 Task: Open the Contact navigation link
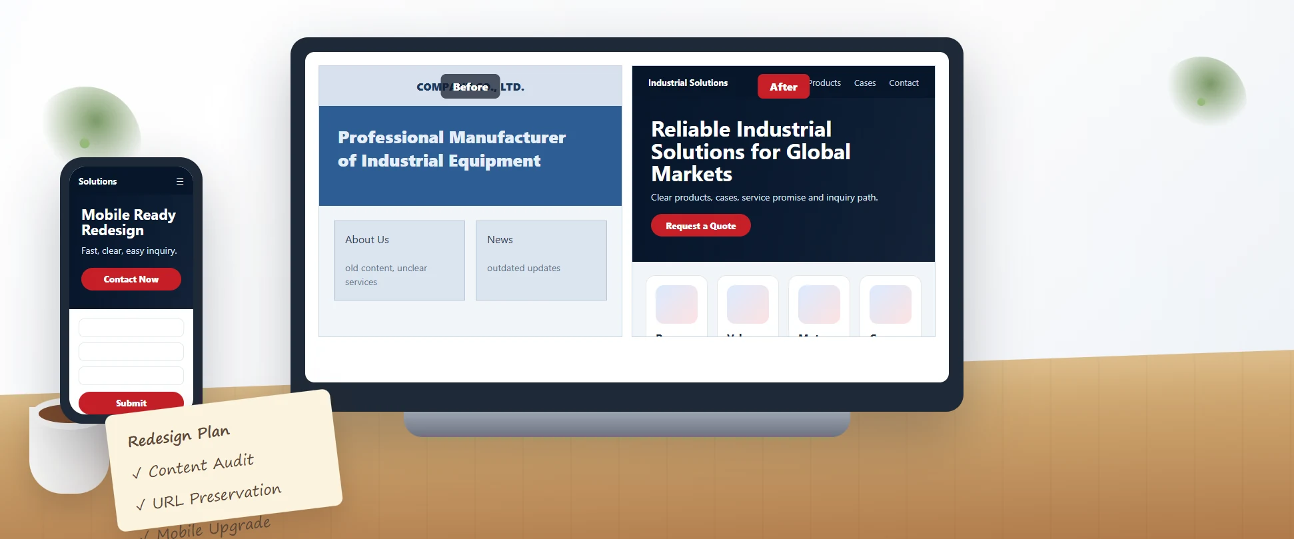coord(904,83)
